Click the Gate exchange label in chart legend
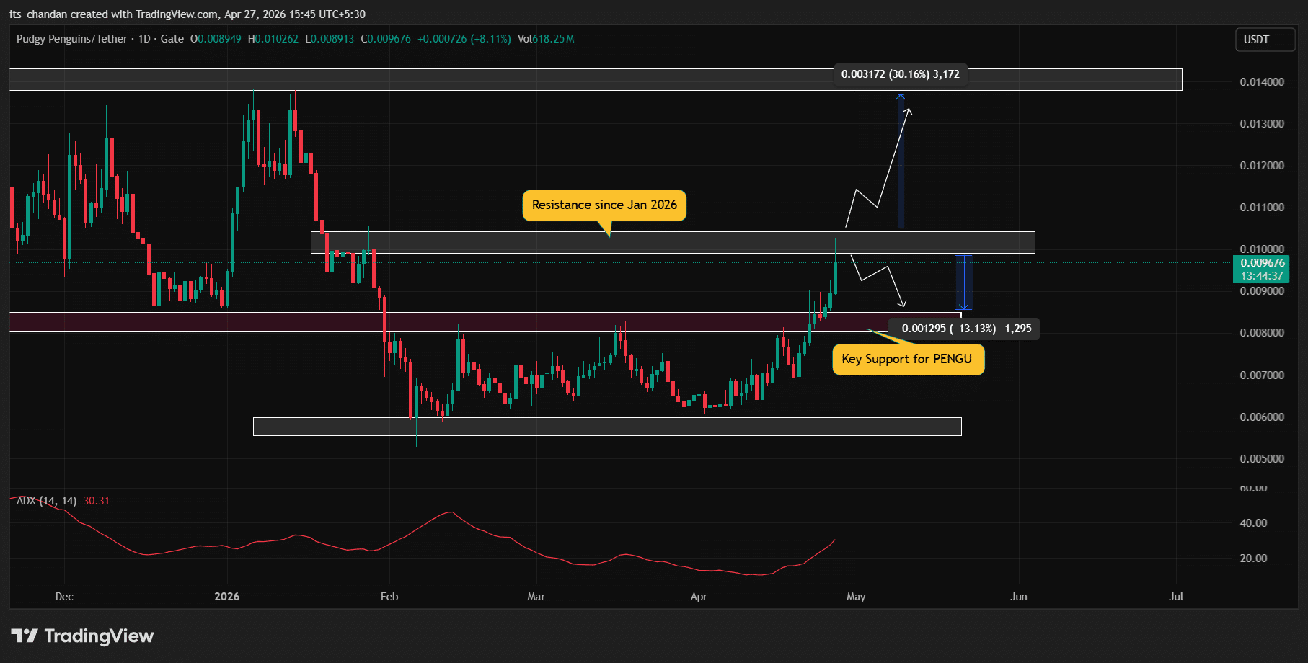This screenshot has height=663, width=1308. [172, 39]
